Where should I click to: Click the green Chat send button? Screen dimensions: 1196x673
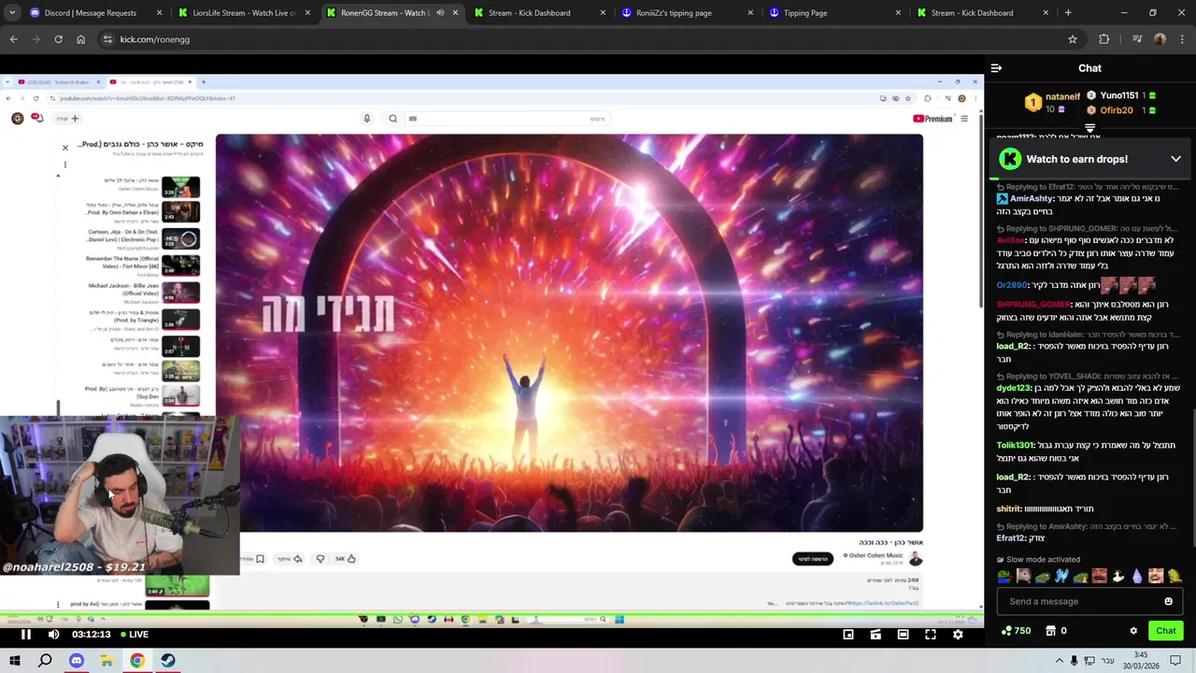pyautogui.click(x=1165, y=631)
